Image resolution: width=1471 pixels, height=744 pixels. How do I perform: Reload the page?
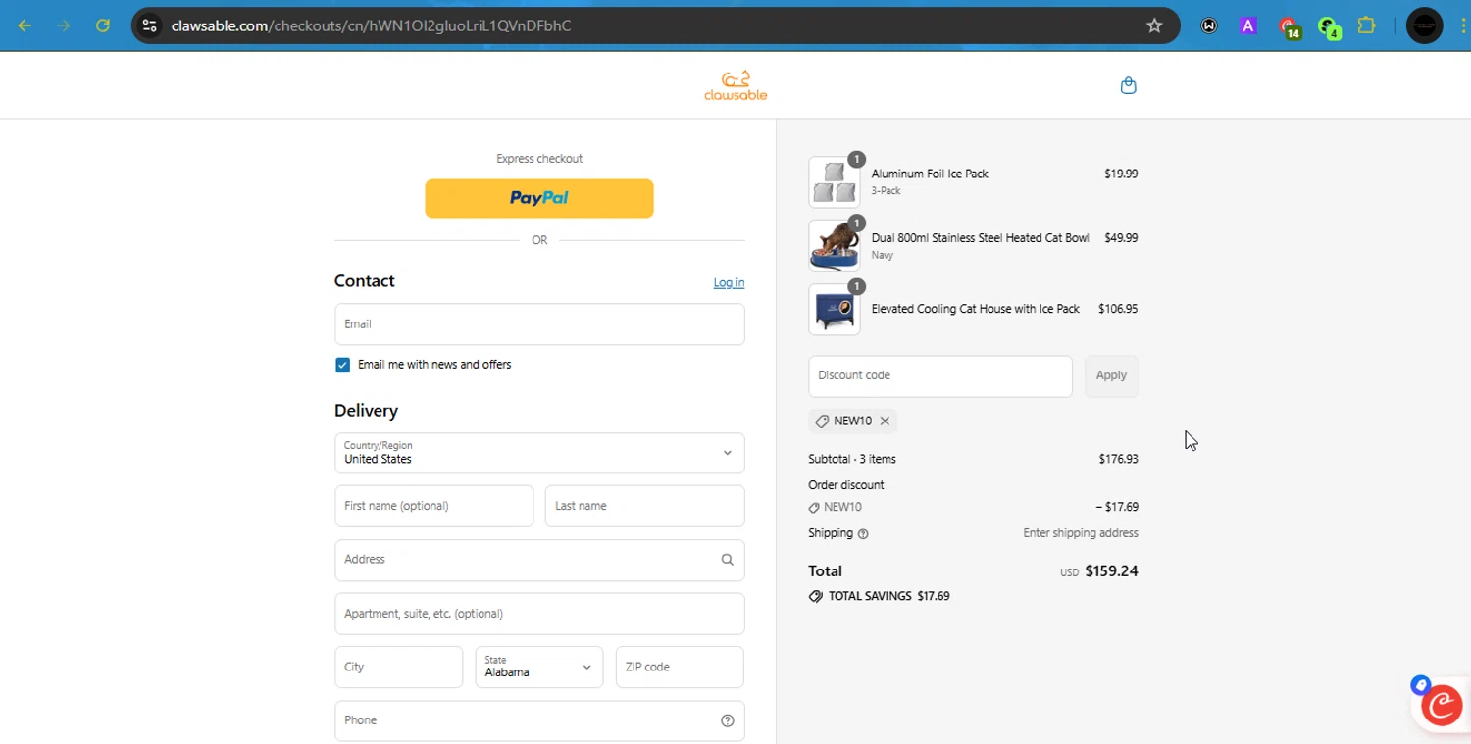[x=102, y=25]
